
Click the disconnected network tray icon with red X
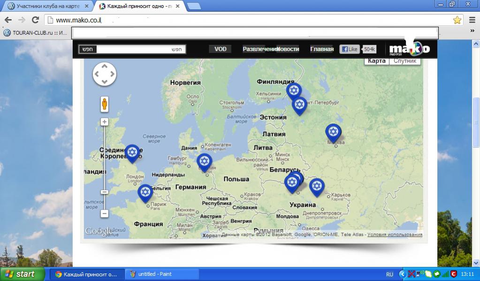tap(411, 274)
